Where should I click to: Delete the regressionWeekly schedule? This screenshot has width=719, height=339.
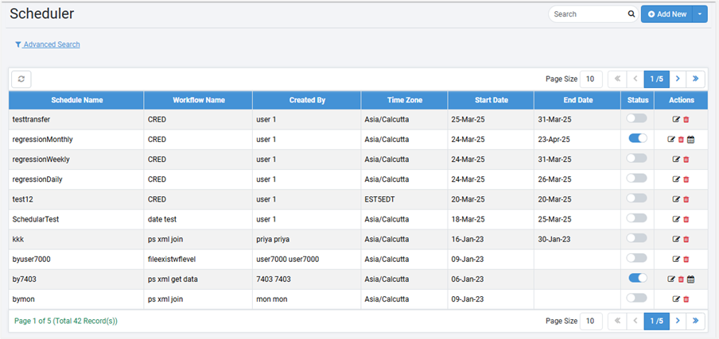(x=686, y=160)
